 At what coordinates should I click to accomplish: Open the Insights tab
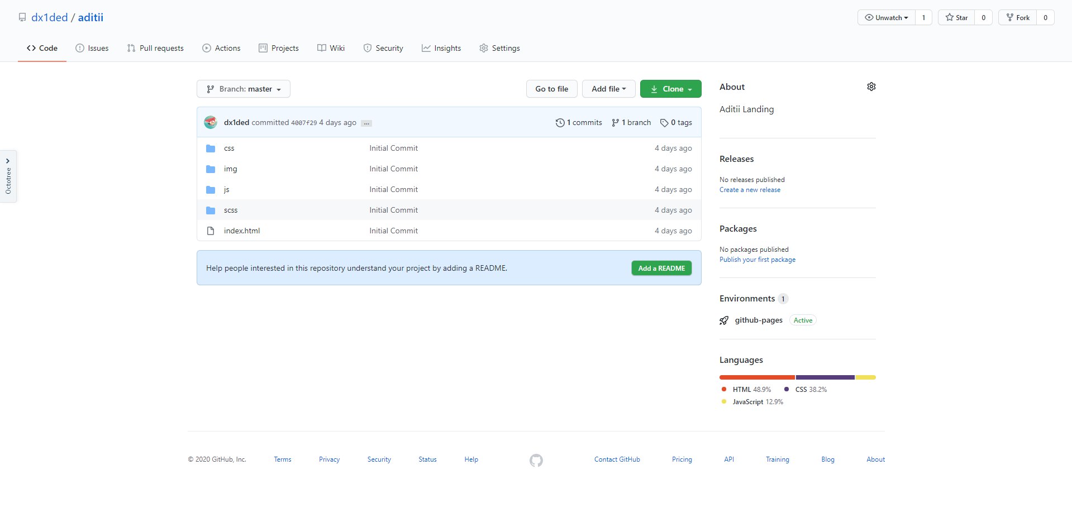pyautogui.click(x=441, y=48)
